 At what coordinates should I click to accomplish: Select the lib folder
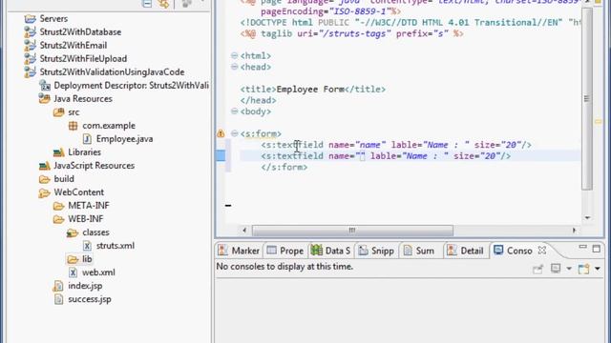[x=87, y=259]
